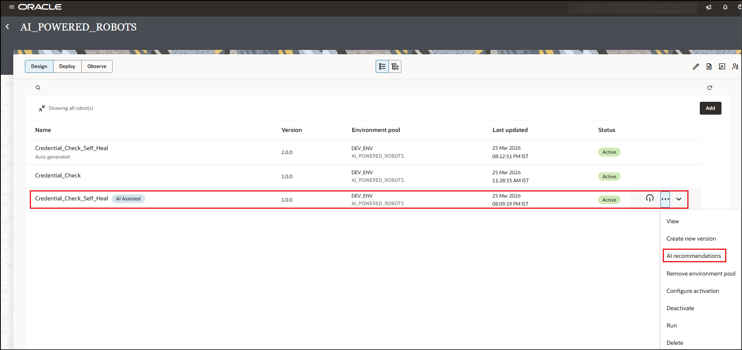Image resolution: width=742 pixels, height=350 pixels.
Task: Open the AI Assisted Credential_Check_Self_Heal robot
Action: [x=72, y=198]
